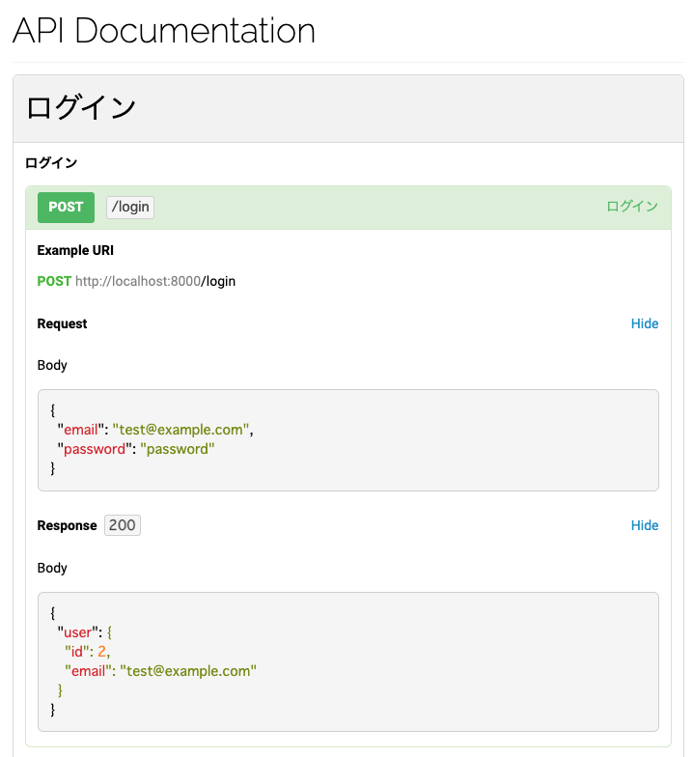Click the "id" key in response body
Image resolution: width=693 pixels, height=757 pixels.
pos(77,652)
